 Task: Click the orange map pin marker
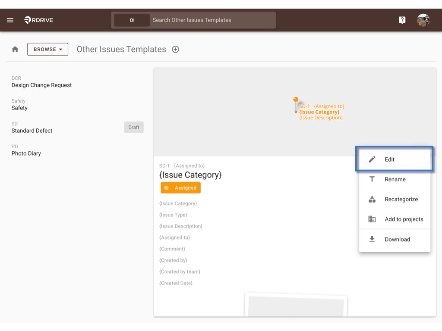point(296,105)
